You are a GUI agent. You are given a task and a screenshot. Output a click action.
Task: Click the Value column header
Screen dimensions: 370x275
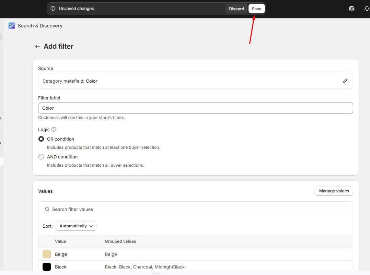60,241
